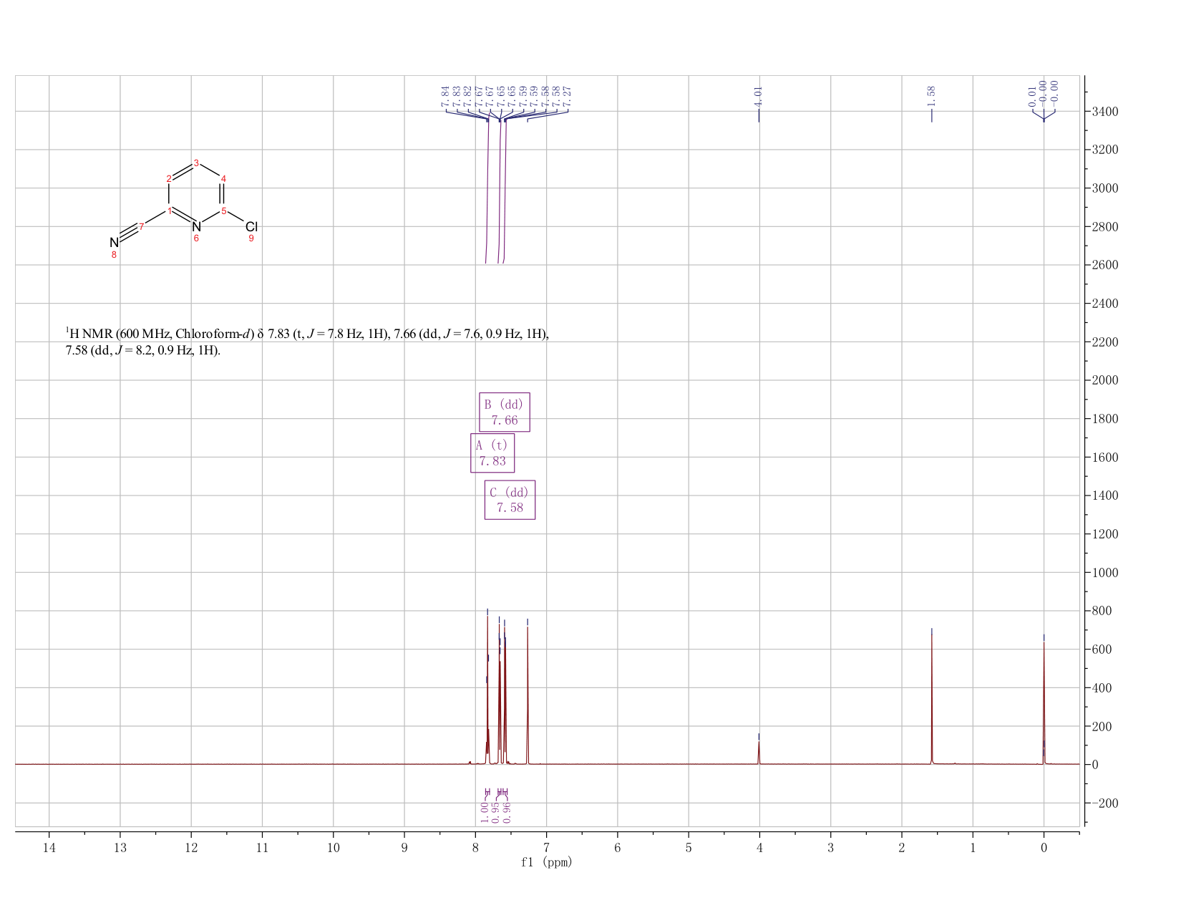Click the x-axis tick label 13
1181x913 pixels.
(x=120, y=848)
